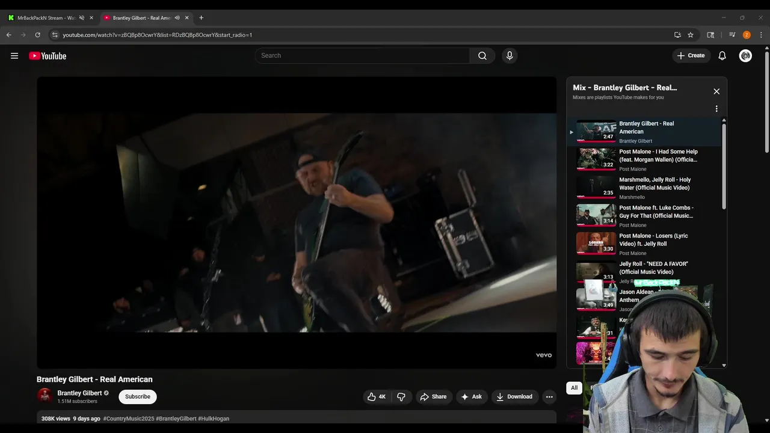
Task: Open Brantley Gilbert channel avatar
Action: click(x=45, y=396)
